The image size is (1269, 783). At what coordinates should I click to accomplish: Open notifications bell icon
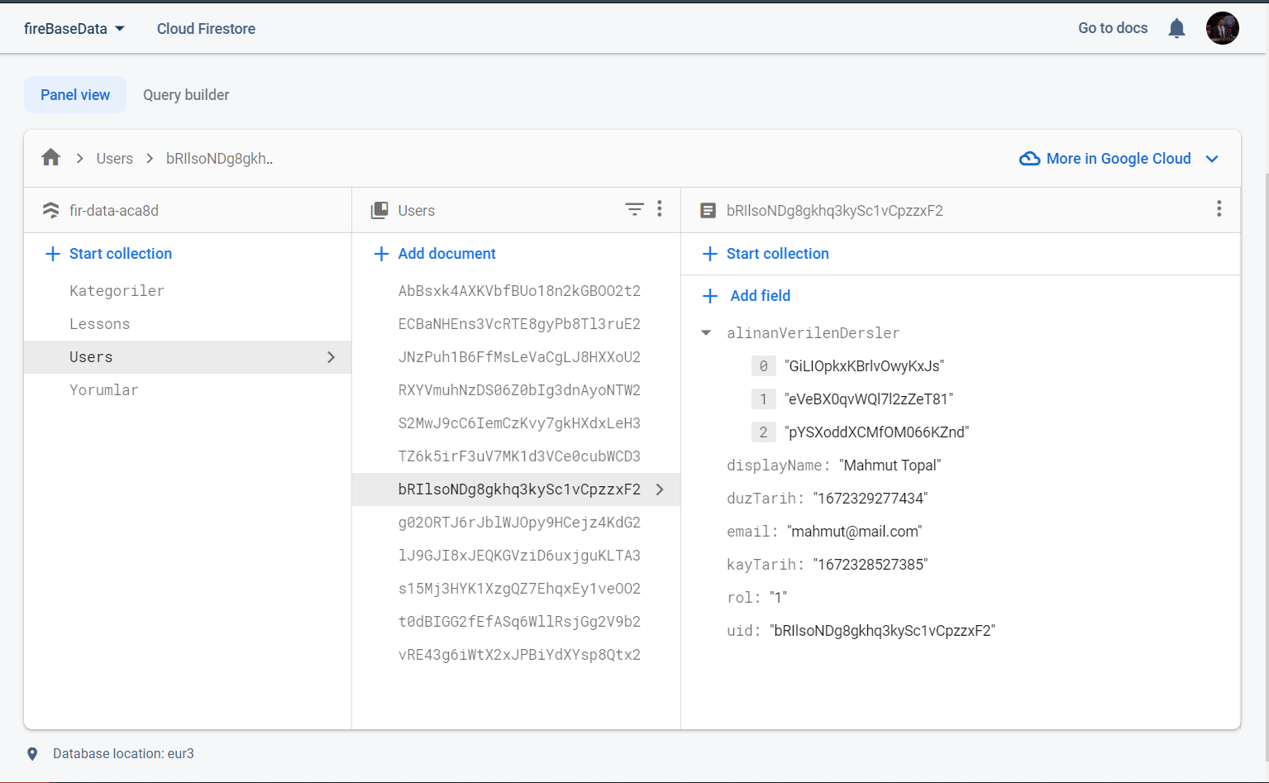click(1176, 29)
